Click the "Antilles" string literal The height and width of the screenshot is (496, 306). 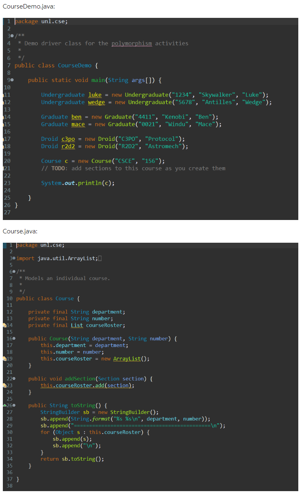[219, 102]
